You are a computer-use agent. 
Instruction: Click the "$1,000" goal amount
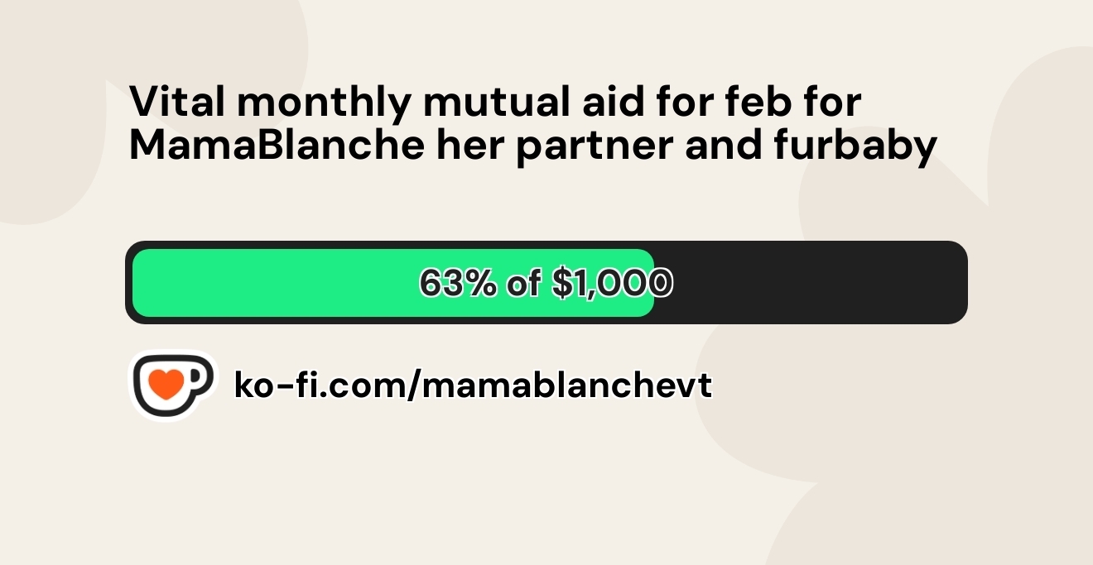[611, 284]
